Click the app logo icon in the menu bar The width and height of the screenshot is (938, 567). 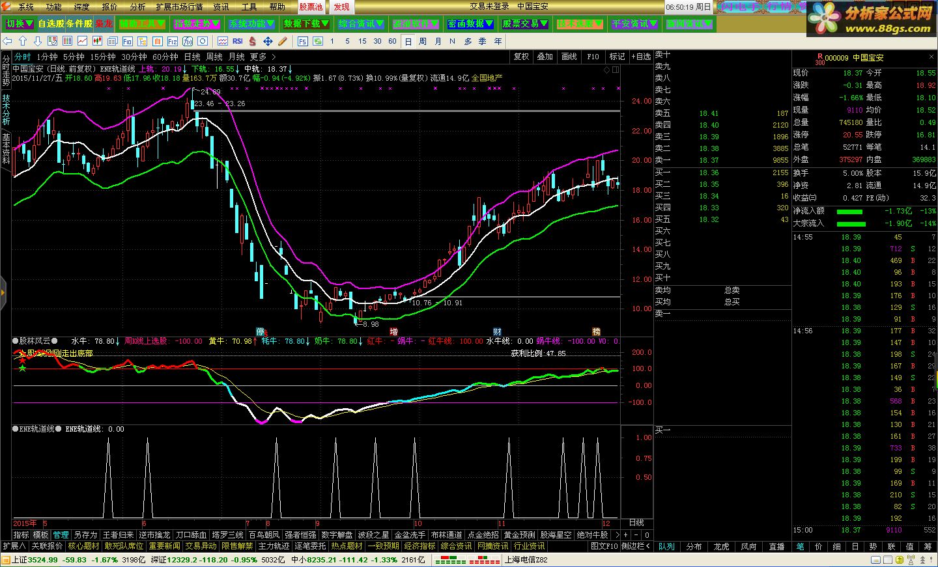click(7, 7)
